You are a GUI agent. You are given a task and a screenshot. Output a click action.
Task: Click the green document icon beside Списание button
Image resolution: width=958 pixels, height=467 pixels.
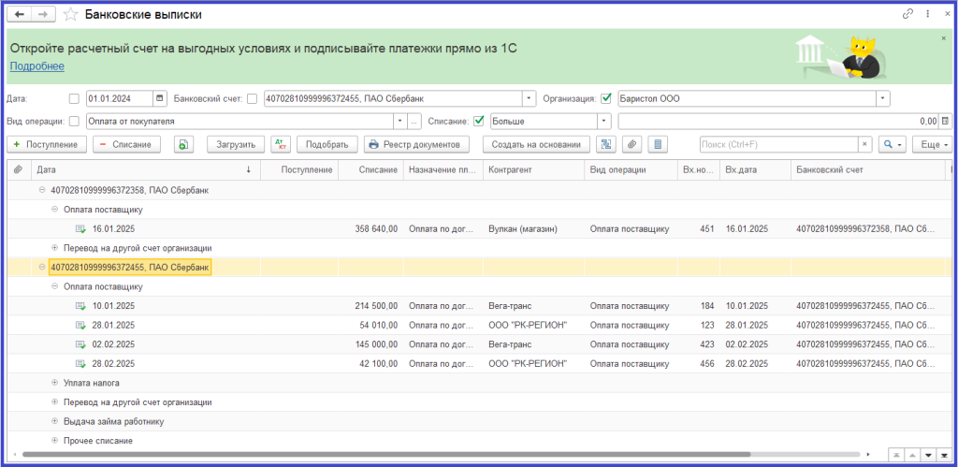click(x=183, y=144)
